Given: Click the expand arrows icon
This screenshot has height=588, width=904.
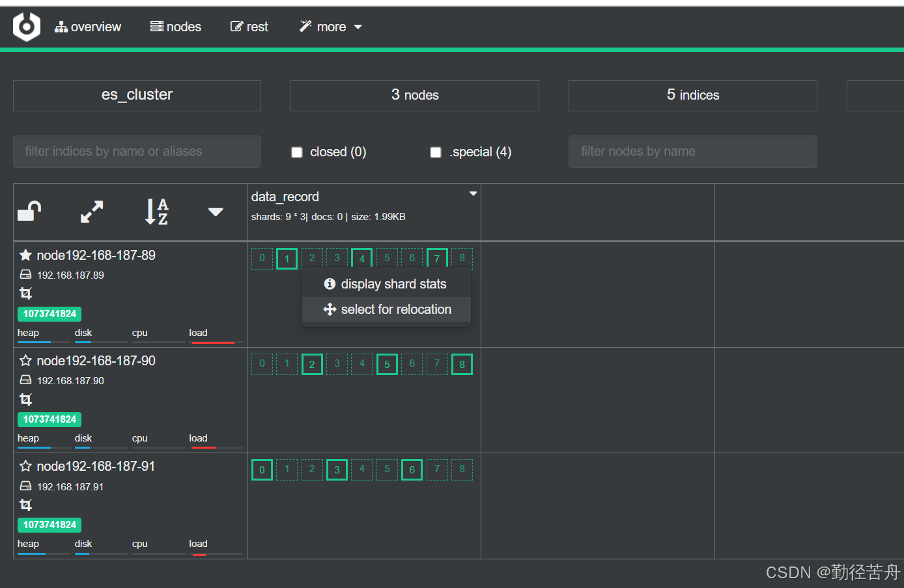Looking at the screenshot, I should (x=92, y=212).
